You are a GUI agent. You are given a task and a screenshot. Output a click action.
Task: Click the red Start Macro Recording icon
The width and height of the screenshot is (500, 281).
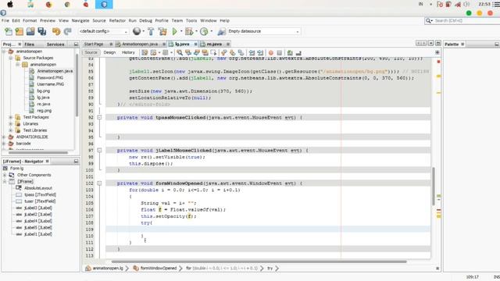click(271, 52)
